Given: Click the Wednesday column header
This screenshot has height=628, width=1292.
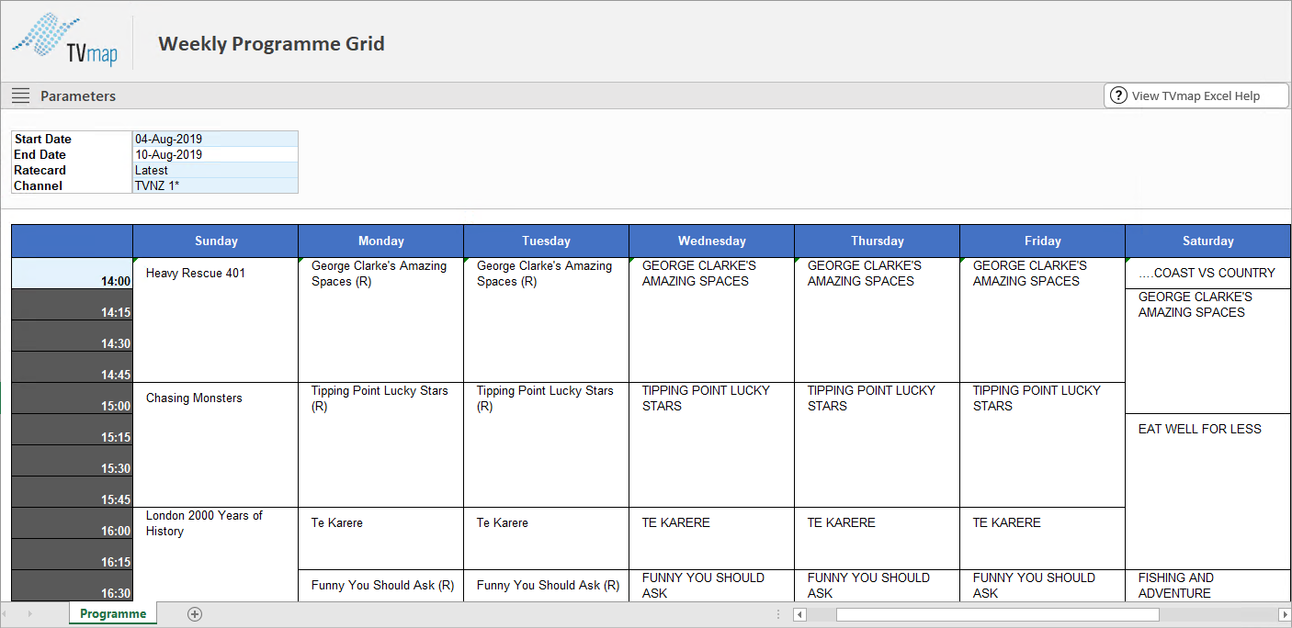Looking at the screenshot, I should [x=712, y=241].
